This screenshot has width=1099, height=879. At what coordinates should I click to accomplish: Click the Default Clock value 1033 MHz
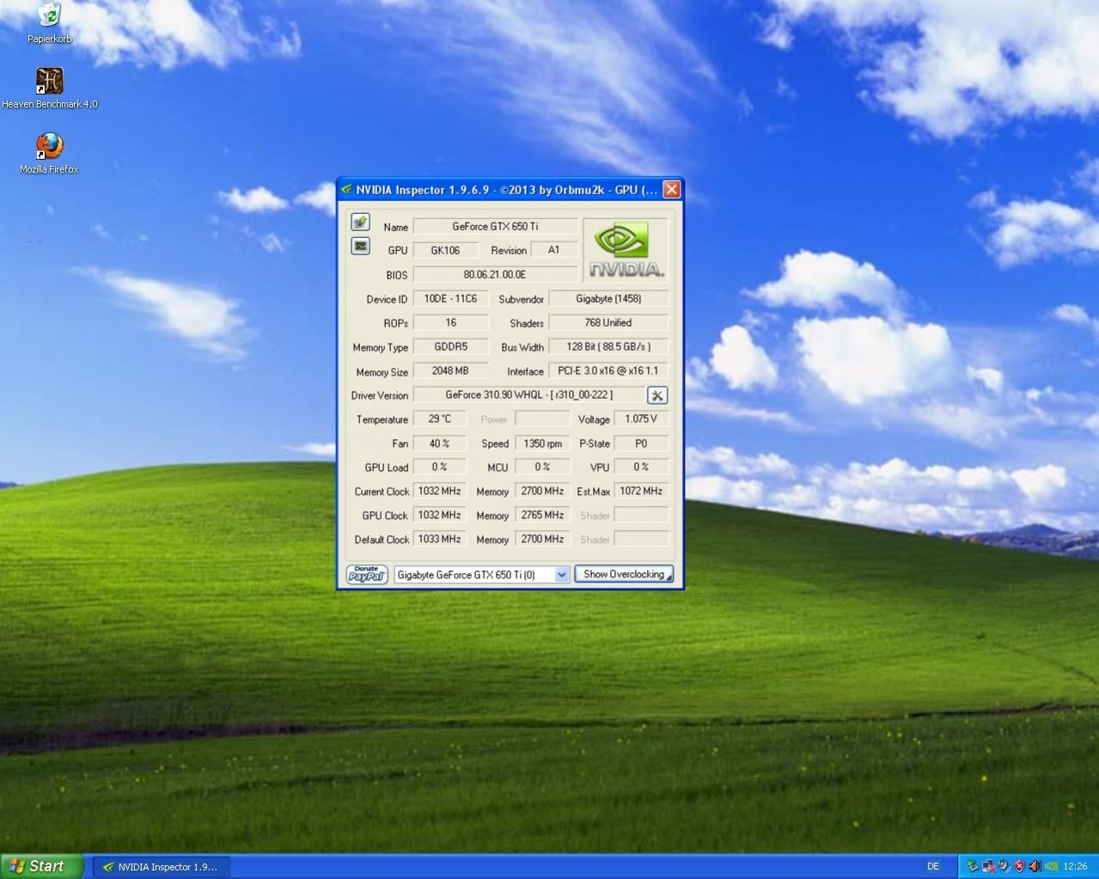pos(440,539)
